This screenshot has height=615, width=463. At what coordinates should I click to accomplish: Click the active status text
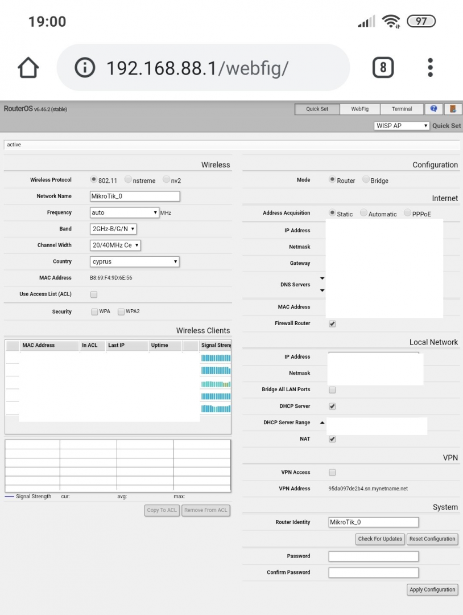point(14,145)
